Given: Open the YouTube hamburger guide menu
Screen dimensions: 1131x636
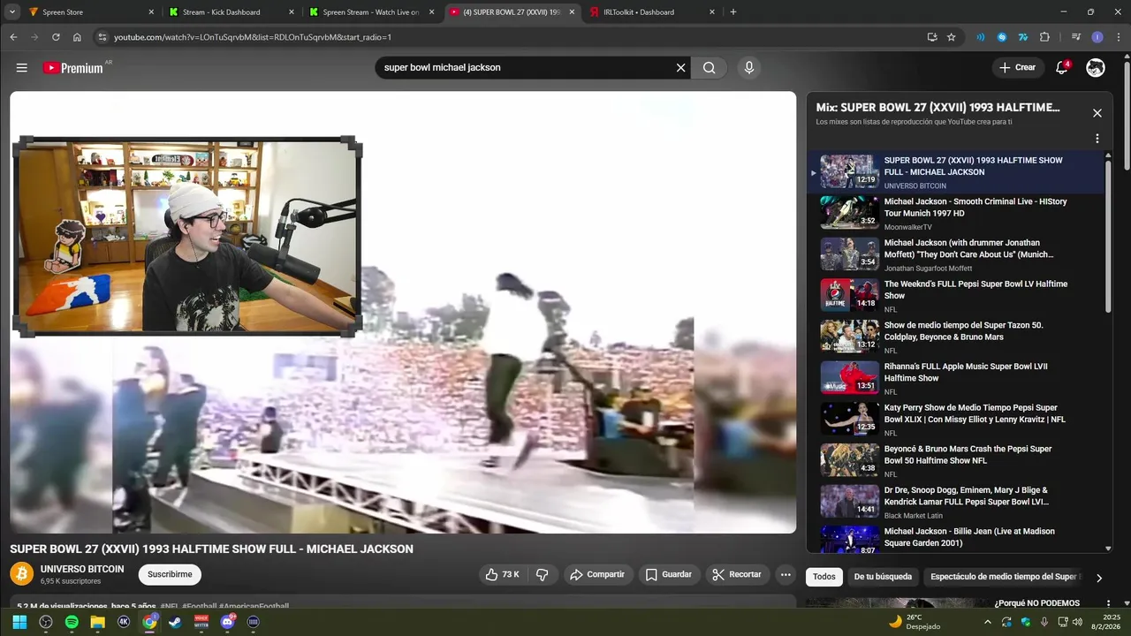Looking at the screenshot, I should [x=21, y=68].
